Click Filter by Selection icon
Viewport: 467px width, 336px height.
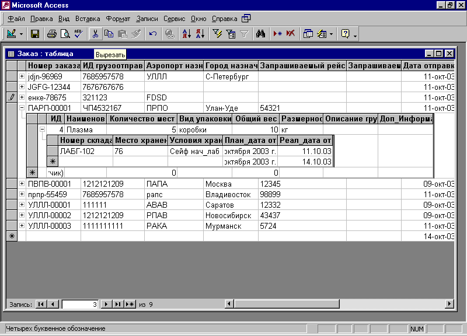[217, 34]
